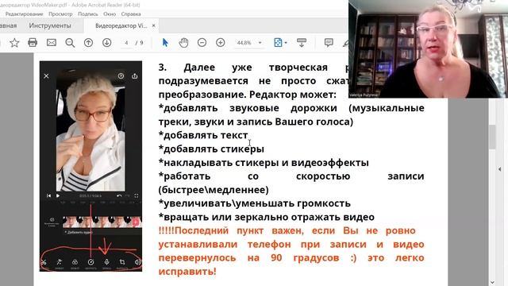Click the speaker volume icon in phone screenshot
This screenshot has width=508, height=286.
(137, 262)
